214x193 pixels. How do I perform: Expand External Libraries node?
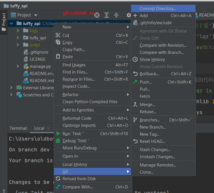tap(11, 88)
